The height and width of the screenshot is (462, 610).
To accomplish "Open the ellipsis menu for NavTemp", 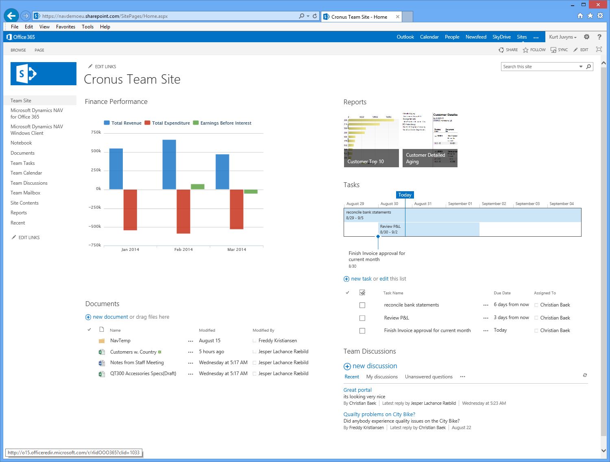I will 190,341.
